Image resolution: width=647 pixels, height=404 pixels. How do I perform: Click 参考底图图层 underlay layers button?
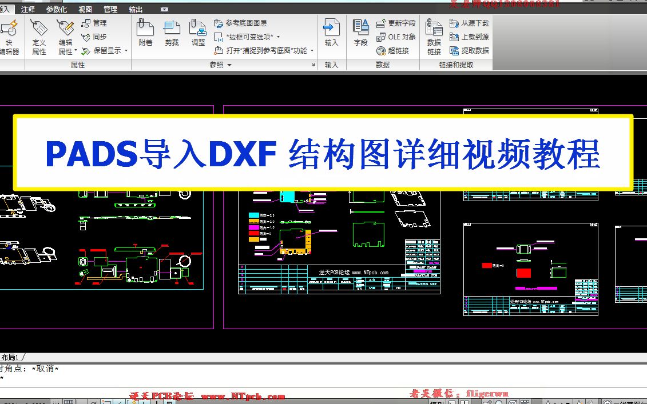click(241, 23)
